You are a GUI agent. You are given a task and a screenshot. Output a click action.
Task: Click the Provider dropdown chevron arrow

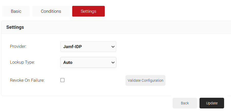[x=113, y=47]
